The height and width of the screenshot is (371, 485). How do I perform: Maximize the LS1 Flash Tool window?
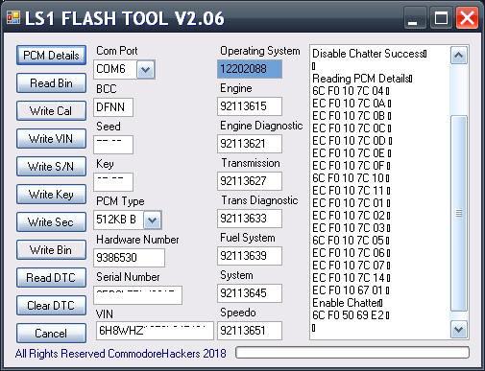pos(441,18)
